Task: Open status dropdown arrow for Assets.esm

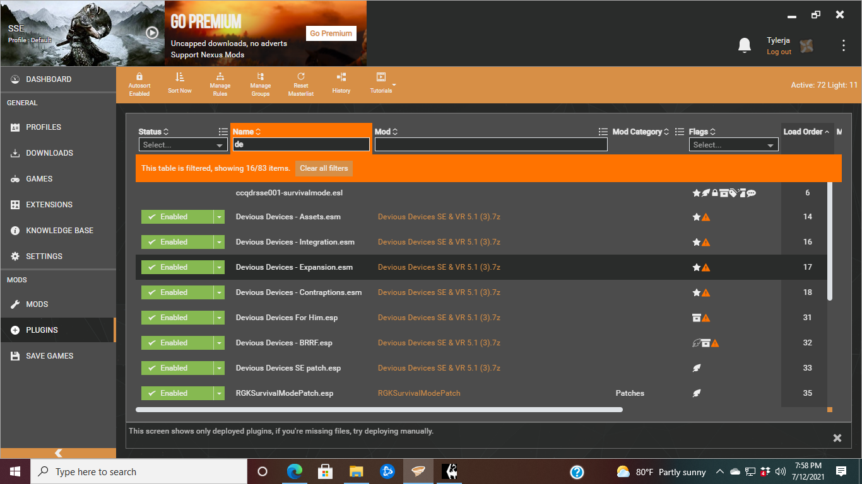Action: [220, 217]
